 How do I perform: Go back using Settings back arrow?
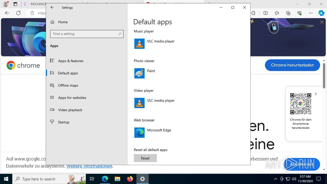52,7
